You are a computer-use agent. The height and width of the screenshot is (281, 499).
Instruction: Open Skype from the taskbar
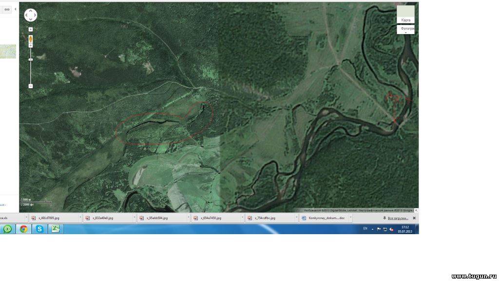tap(39, 229)
